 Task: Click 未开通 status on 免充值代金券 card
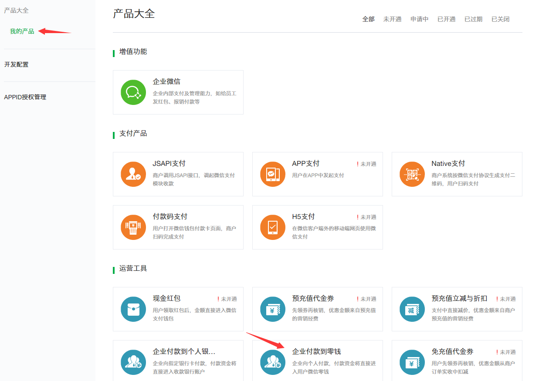tap(506, 352)
